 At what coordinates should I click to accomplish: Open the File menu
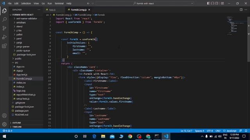(x=9, y=3)
